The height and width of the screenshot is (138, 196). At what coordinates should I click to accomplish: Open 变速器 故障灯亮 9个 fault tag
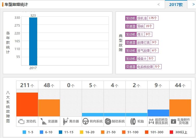142,43
